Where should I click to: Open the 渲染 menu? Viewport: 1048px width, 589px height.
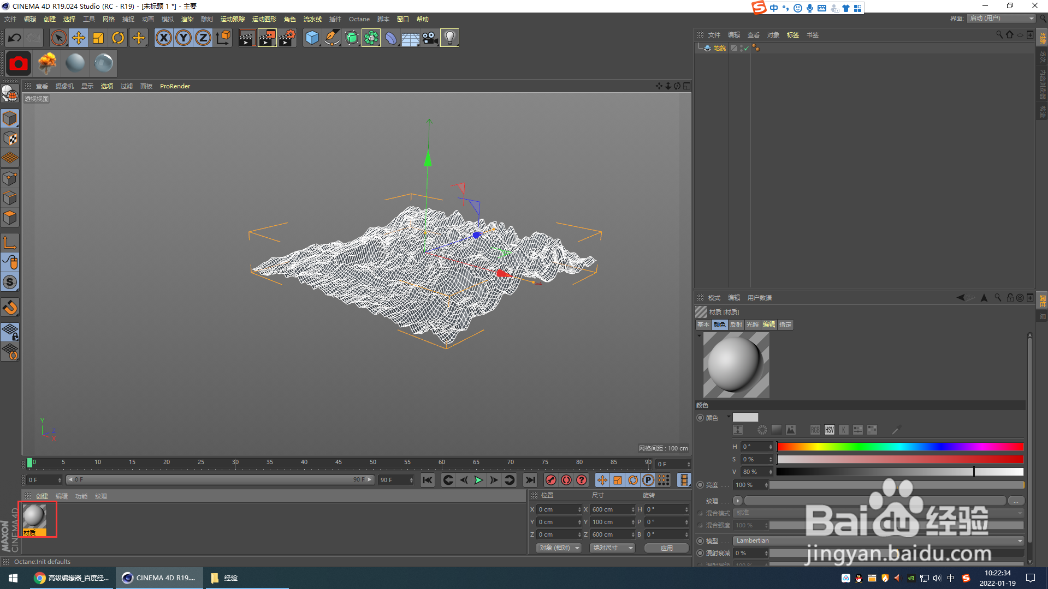click(187, 19)
